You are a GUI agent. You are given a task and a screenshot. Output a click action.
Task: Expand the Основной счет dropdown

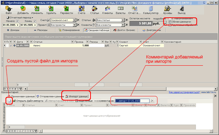click(74, 20)
